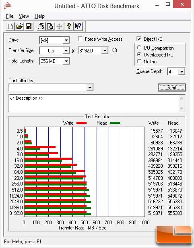Image resolution: width=194 pixels, height=248 pixels.
Task: Open the Help menu
Action: point(39,16)
